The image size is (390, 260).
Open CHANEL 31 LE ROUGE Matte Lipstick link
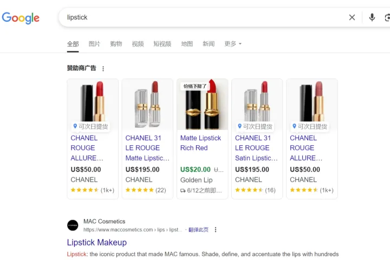click(x=147, y=148)
